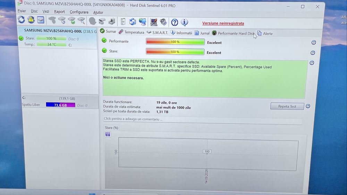Click the refresh disk information toolbar icon
This screenshot has height=195, width=347.
point(21,20)
